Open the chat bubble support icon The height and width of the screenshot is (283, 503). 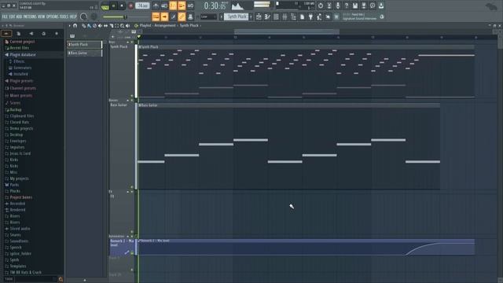(373, 6)
